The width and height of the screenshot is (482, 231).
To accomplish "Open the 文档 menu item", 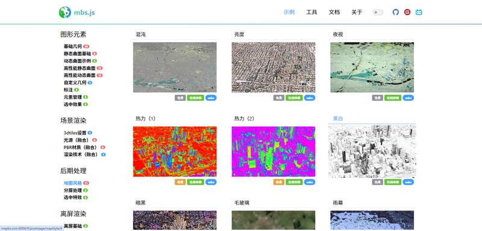I will [334, 12].
